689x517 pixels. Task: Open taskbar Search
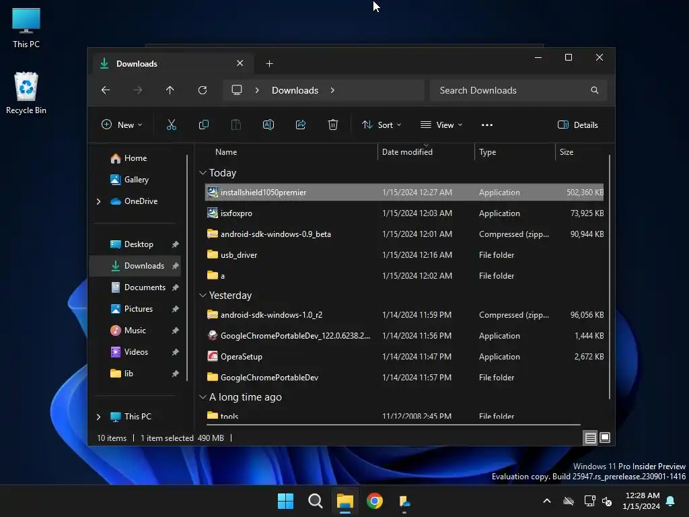(316, 501)
